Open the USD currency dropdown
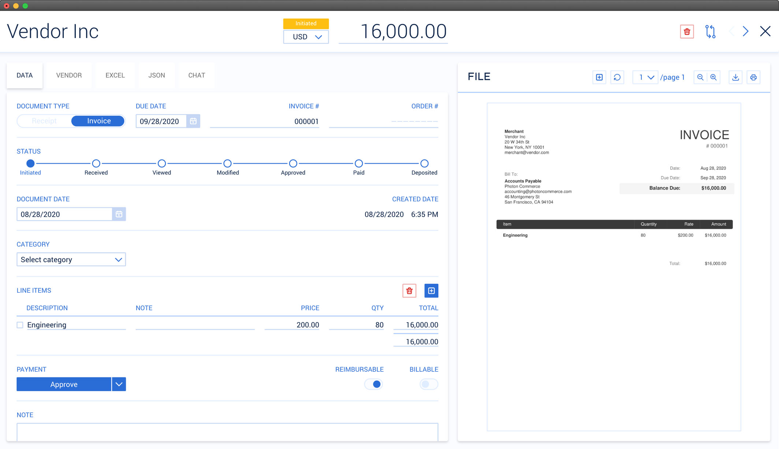Screen dimensions: 779x449 click(x=306, y=37)
